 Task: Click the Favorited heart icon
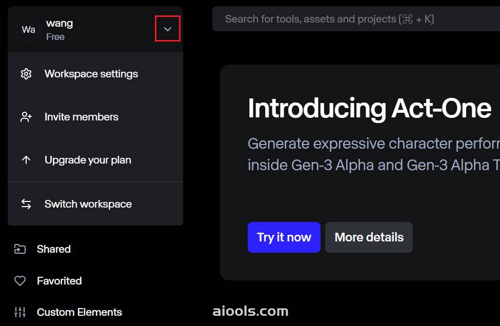click(20, 281)
